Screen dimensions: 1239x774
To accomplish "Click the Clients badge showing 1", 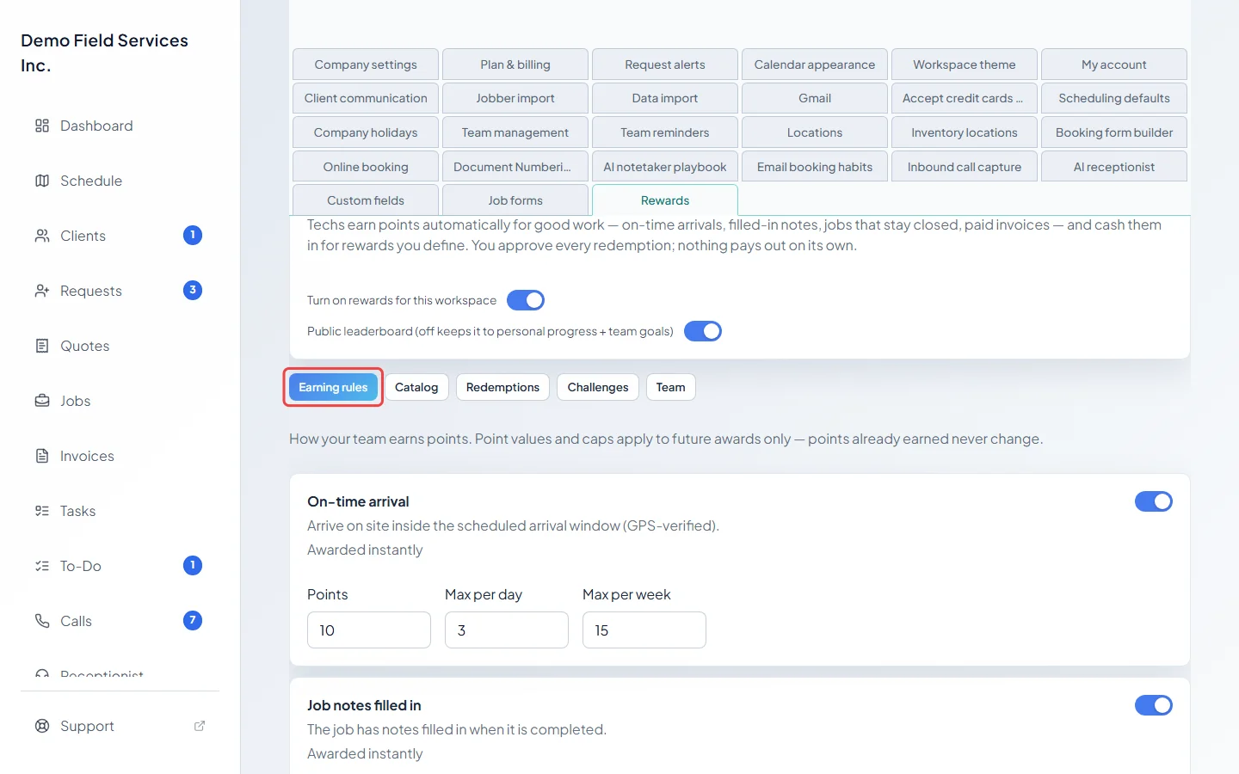I will pos(193,235).
